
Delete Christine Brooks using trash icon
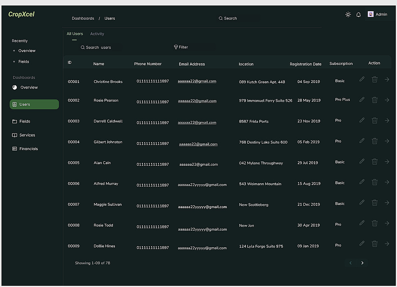375,79
